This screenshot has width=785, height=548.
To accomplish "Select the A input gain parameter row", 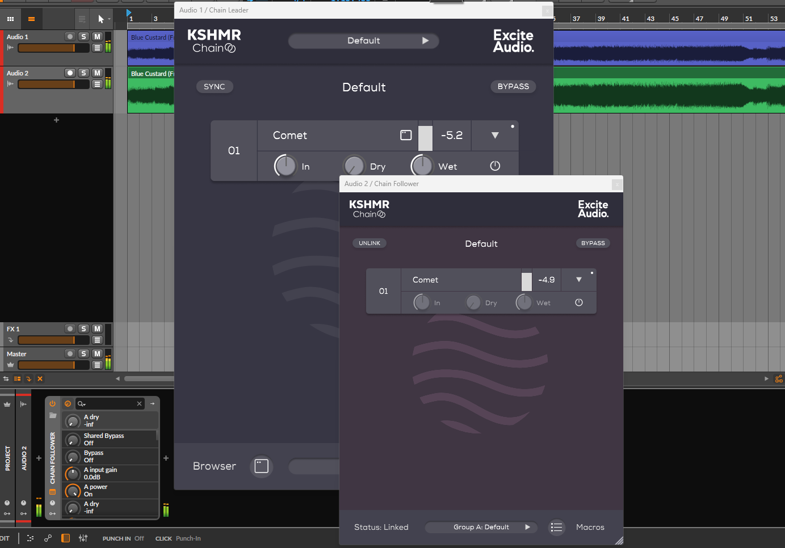I will (x=110, y=473).
